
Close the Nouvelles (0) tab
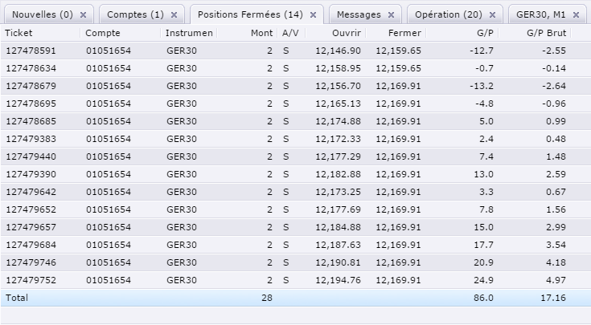[x=84, y=15]
